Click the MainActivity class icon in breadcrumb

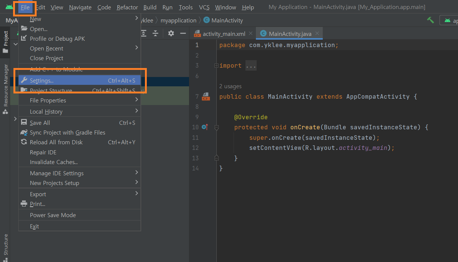(207, 20)
